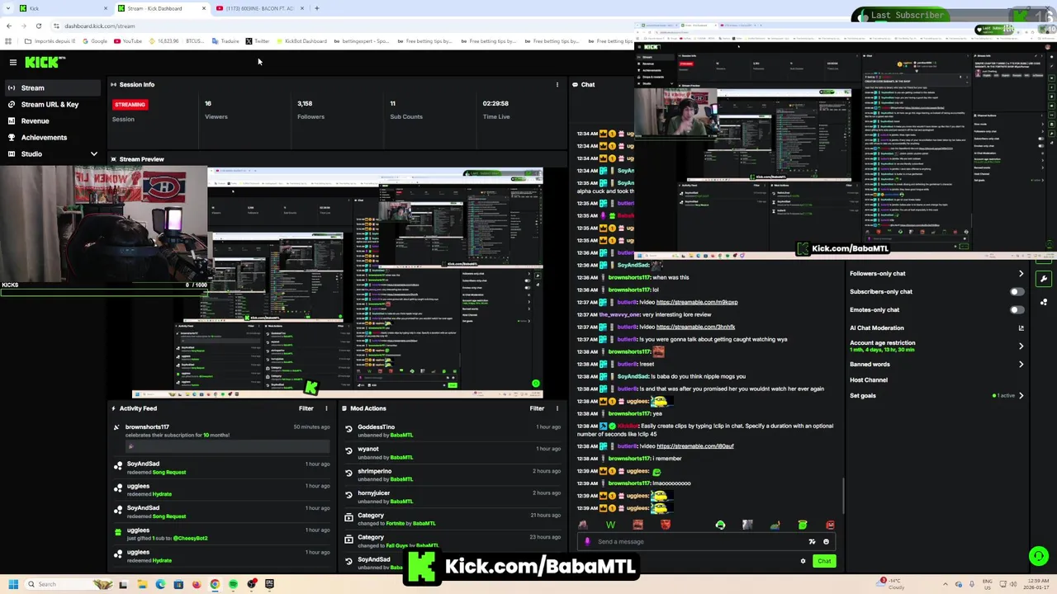Screen dimensions: 1057x594
Task: Click shrimperino mod action entry
Action: (x=453, y=475)
